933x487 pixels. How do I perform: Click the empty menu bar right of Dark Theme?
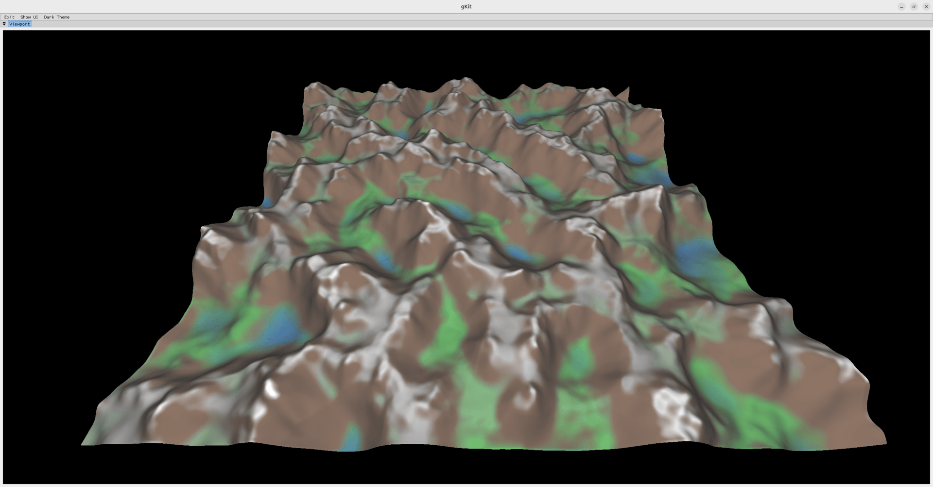pos(501,17)
